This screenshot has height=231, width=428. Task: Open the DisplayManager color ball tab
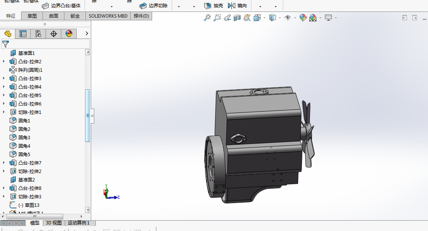69,34
